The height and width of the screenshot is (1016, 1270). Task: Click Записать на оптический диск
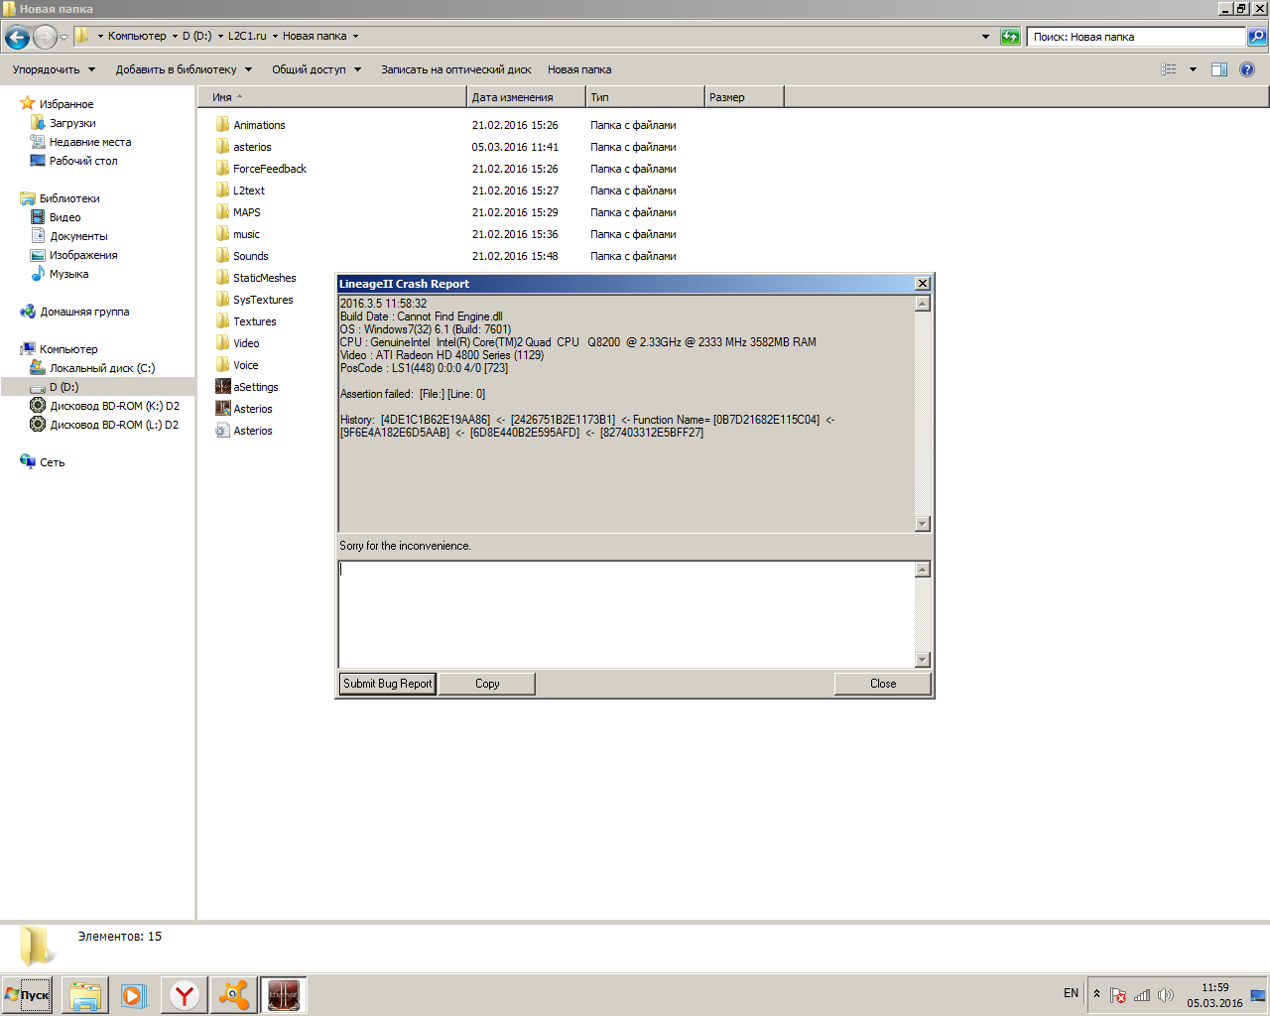(456, 69)
